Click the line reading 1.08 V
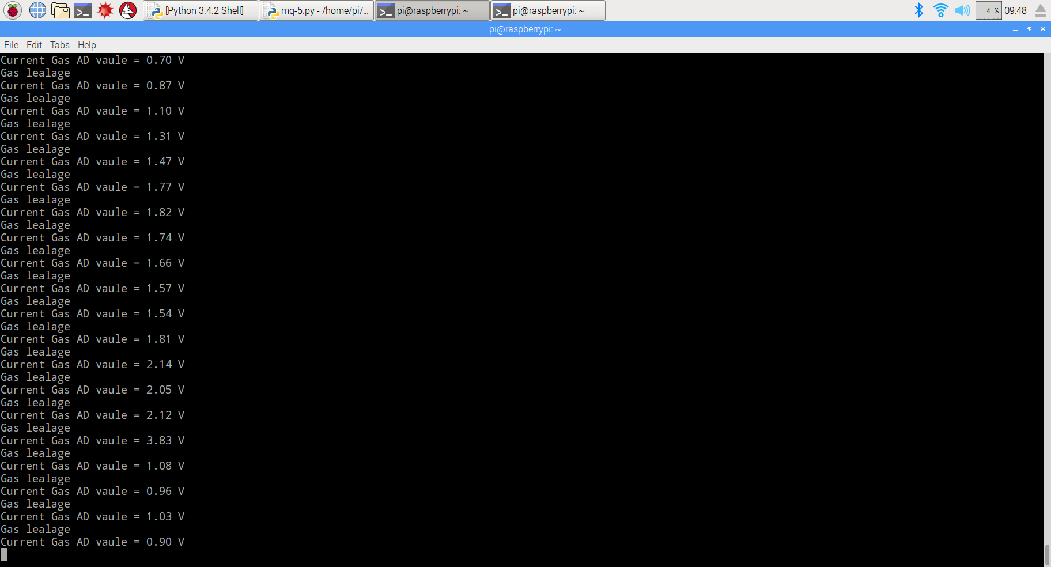The image size is (1051, 567). point(92,466)
